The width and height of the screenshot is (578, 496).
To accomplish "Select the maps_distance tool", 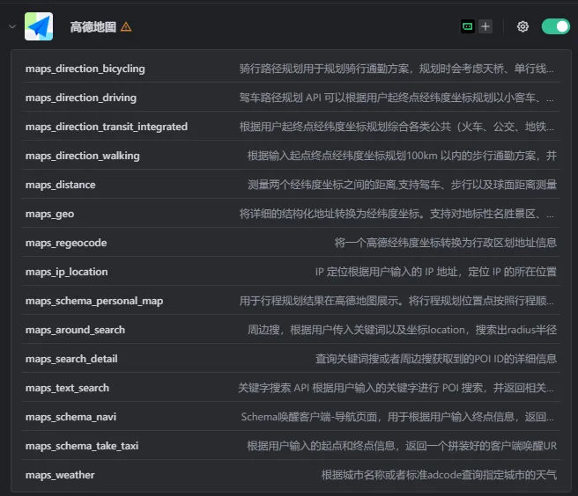I will pos(291,185).
